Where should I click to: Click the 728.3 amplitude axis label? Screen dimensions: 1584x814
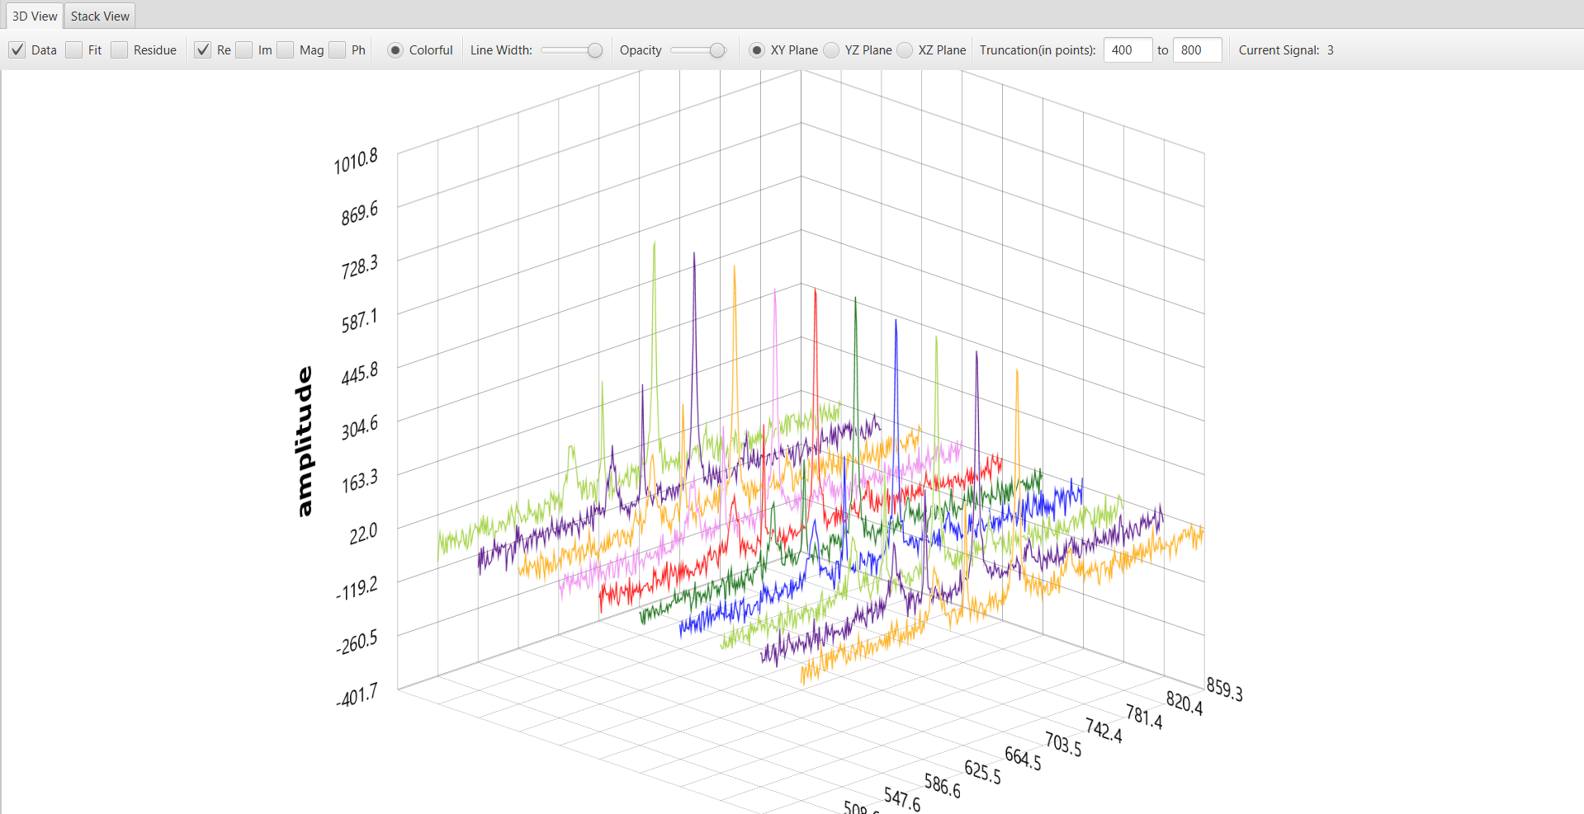pyautogui.click(x=359, y=266)
